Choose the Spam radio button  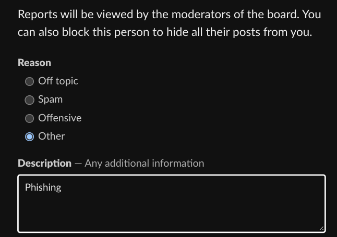(30, 99)
